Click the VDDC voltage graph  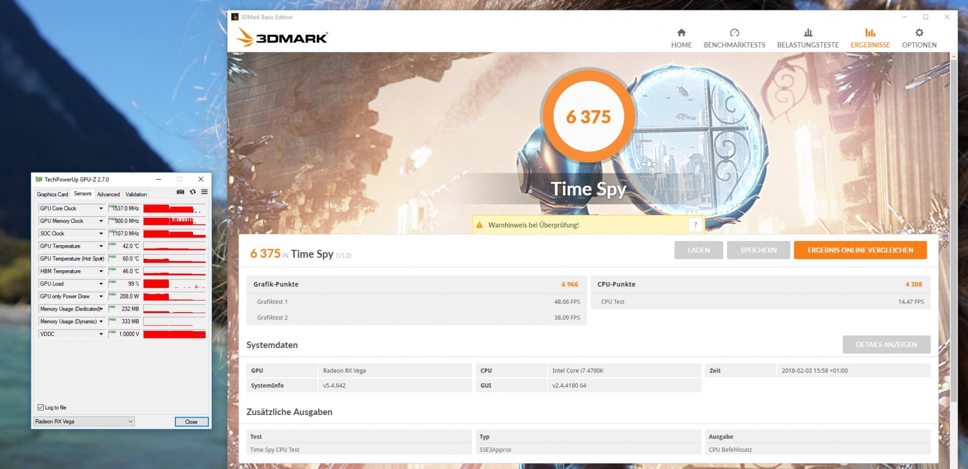coord(174,334)
